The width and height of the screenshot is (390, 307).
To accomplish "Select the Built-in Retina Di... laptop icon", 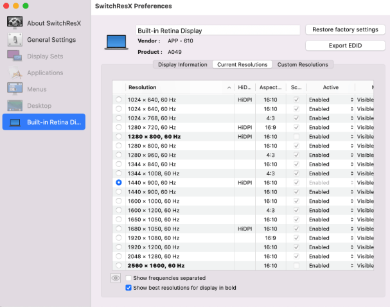I will pyautogui.click(x=15, y=122).
